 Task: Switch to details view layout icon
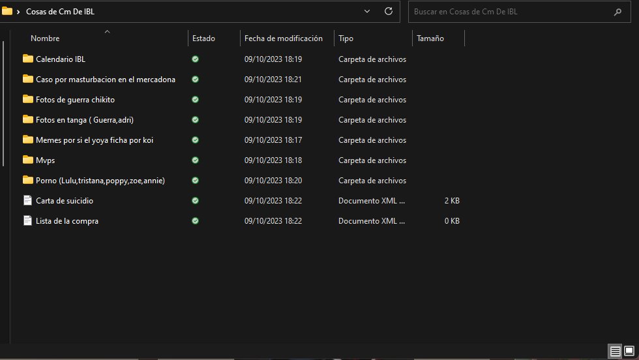tap(616, 351)
